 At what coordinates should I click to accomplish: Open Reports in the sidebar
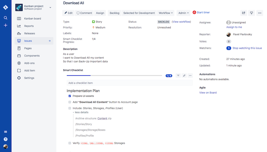tap(29, 26)
